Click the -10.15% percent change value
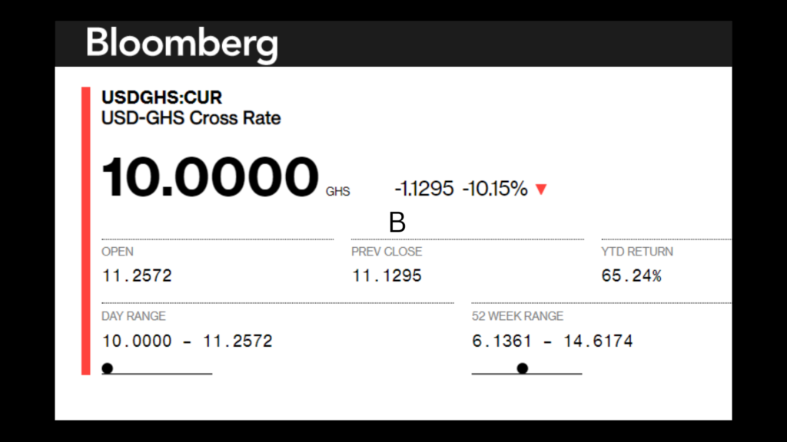Image resolution: width=787 pixels, height=442 pixels. 495,189
